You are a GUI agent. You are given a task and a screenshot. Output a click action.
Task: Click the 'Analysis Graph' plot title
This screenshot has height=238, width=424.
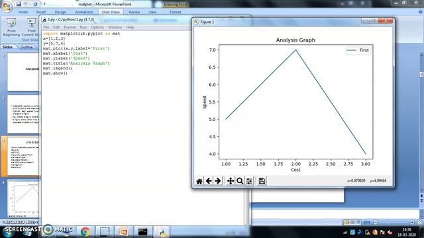point(295,40)
